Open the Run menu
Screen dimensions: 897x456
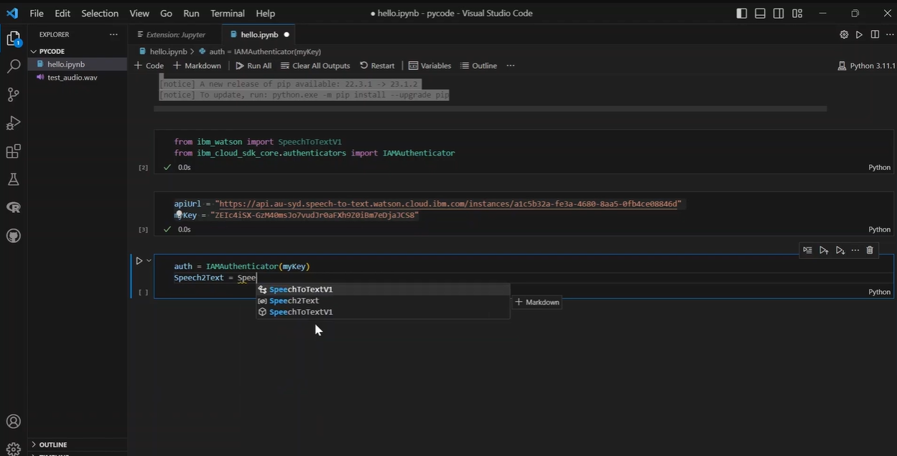pos(191,13)
